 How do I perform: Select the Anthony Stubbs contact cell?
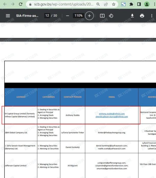73,115
